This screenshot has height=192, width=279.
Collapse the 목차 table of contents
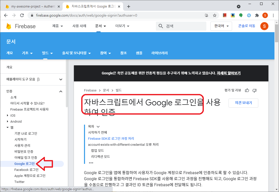click(98, 127)
